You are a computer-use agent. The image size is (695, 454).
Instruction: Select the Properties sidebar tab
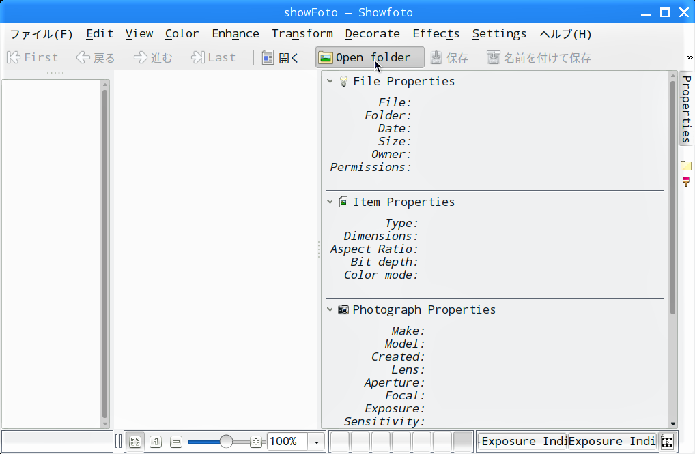[x=686, y=108]
